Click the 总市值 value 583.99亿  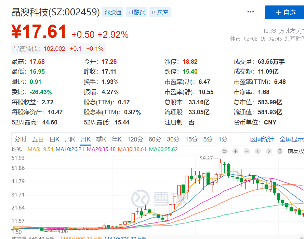coord(270,102)
